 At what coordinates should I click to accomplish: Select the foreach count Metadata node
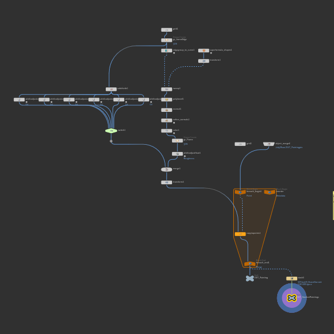(269, 192)
